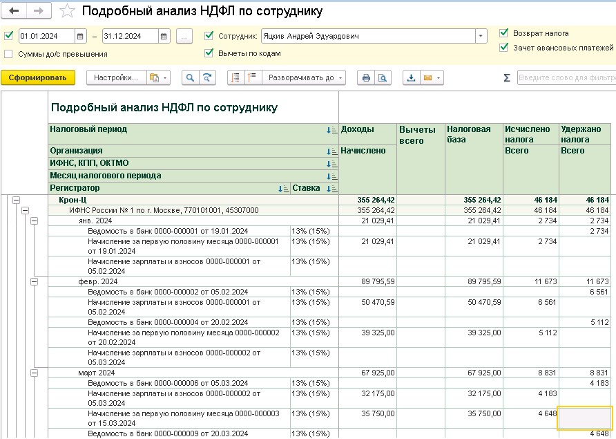Click sort icon in ИФНС, КПП, ОКТМО row

(331, 164)
